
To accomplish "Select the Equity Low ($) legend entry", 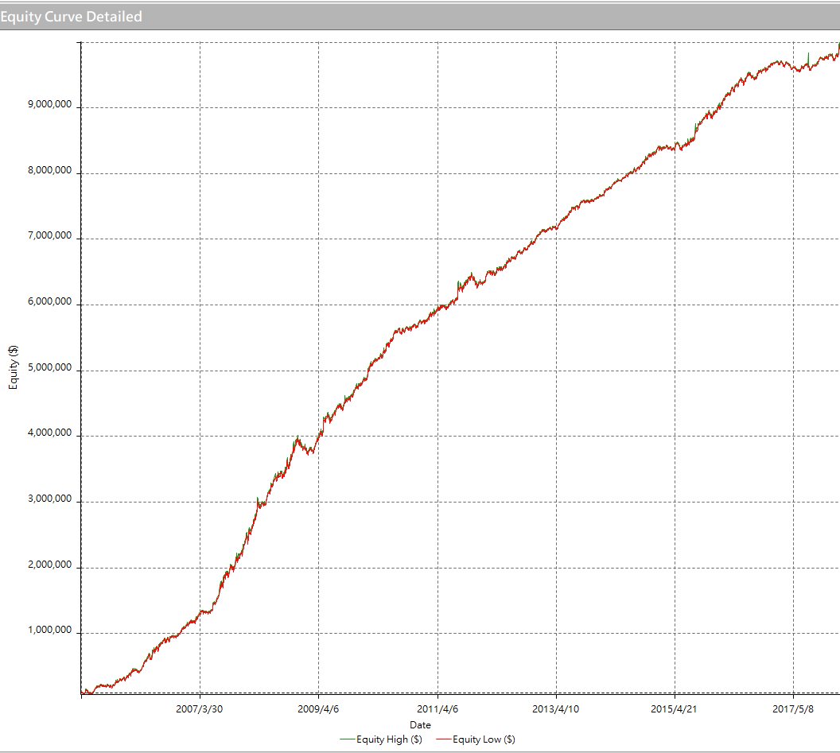I will point(476,739).
